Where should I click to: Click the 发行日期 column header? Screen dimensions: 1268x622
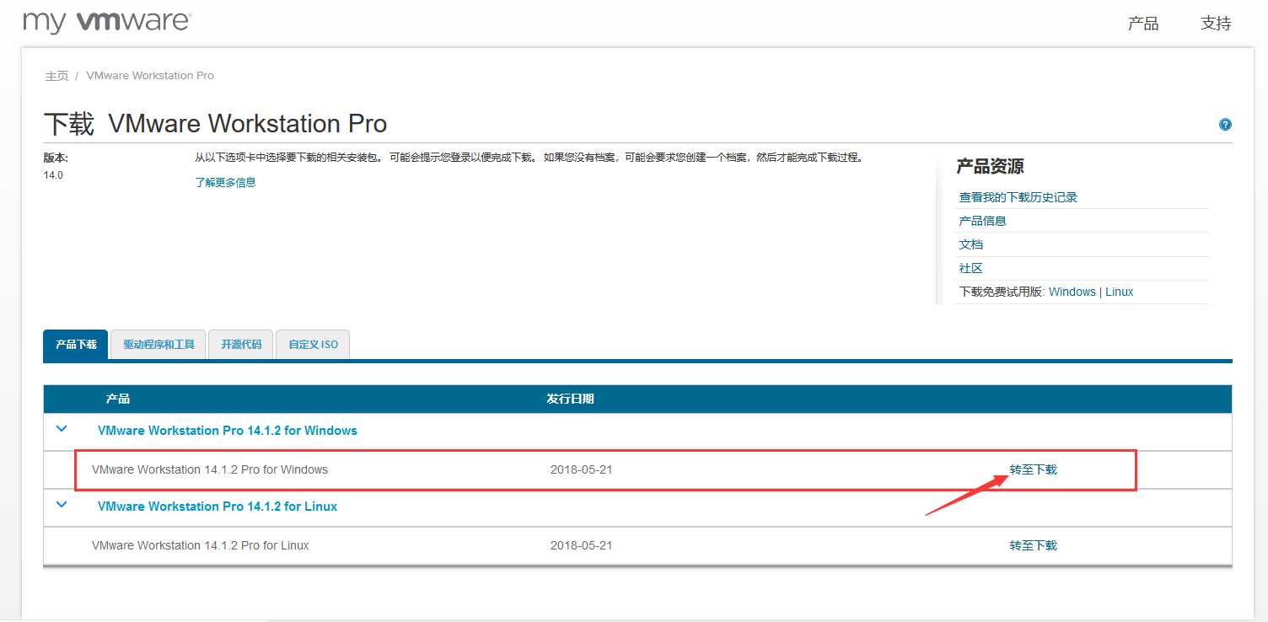coord(570,399)
